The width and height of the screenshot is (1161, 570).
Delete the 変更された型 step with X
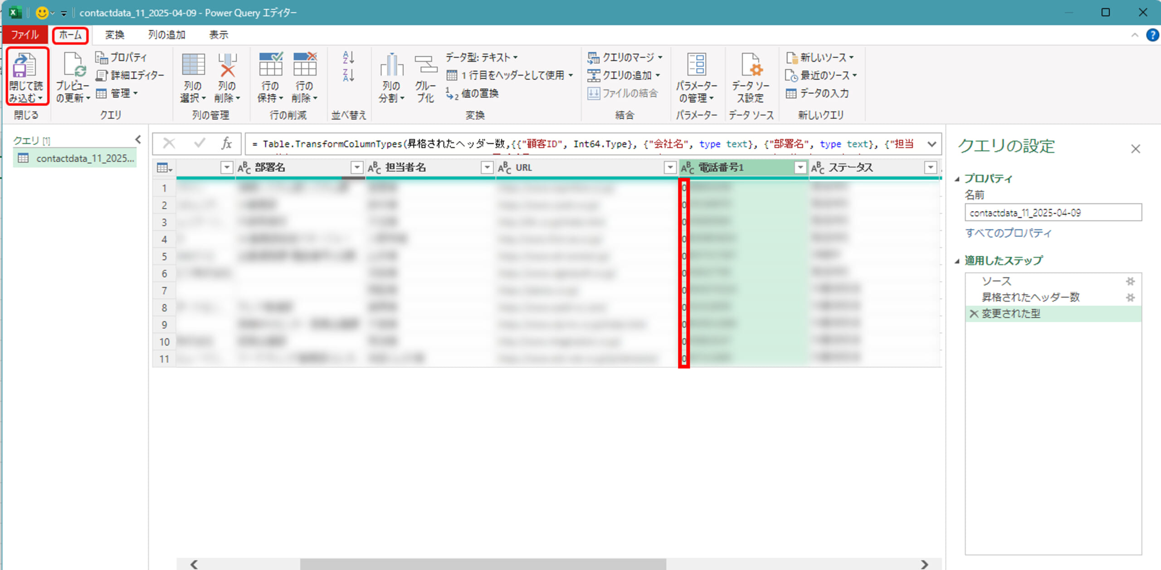coord(973,314)
